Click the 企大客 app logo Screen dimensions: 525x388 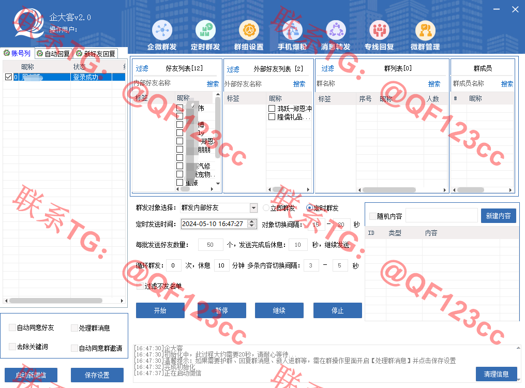tap(29, 23)
